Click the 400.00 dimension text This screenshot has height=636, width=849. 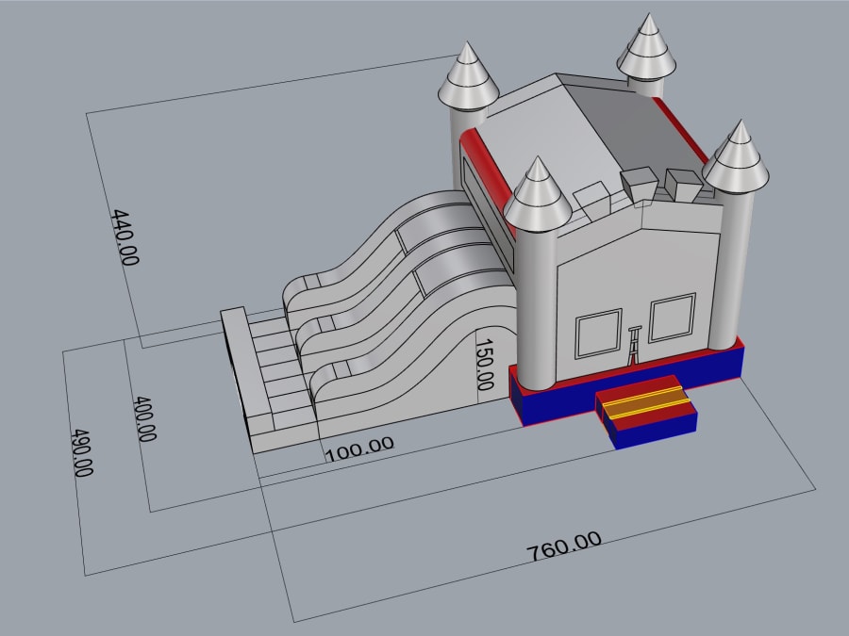pos(144,419)
